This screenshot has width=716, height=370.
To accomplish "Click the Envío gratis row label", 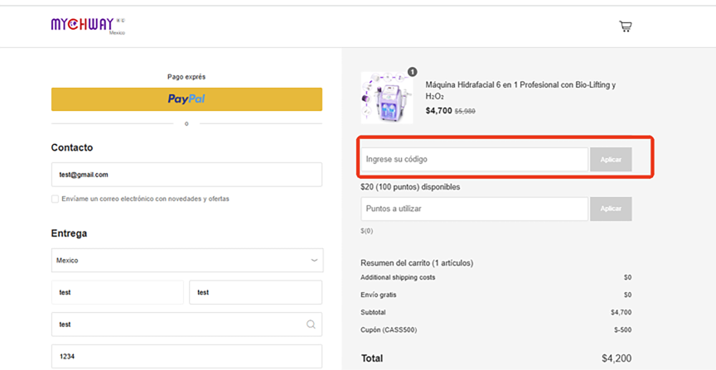I will coord(379,295).
